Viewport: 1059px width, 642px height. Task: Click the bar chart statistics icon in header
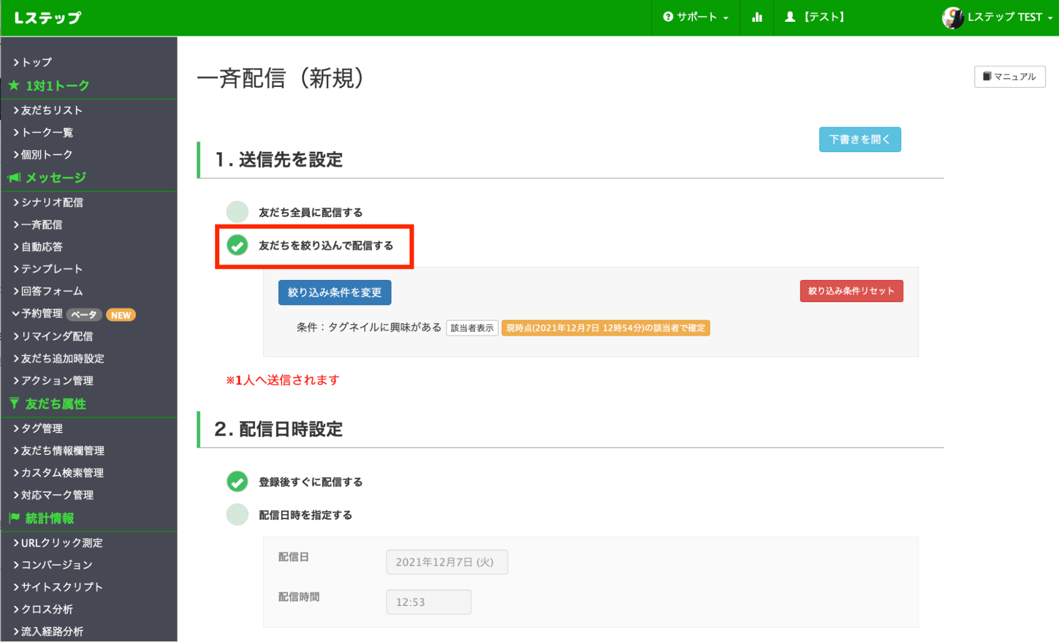(x=757, y=17)
